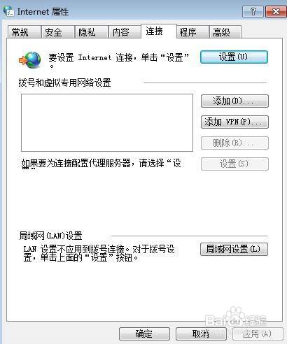Click the help question mark button
The image size is (287, 344).
point(253,11)
